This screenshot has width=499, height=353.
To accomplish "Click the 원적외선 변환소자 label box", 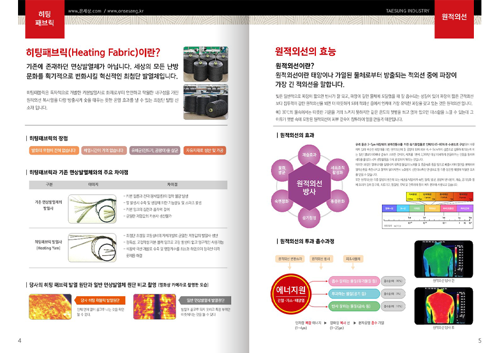I will [290, 258].
